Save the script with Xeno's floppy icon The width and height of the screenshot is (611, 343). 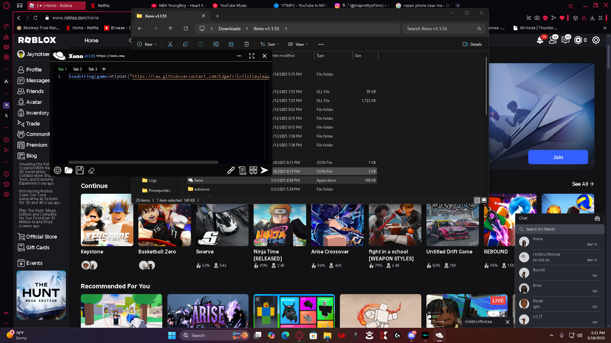pyautogui.click(x=80, y=171)
